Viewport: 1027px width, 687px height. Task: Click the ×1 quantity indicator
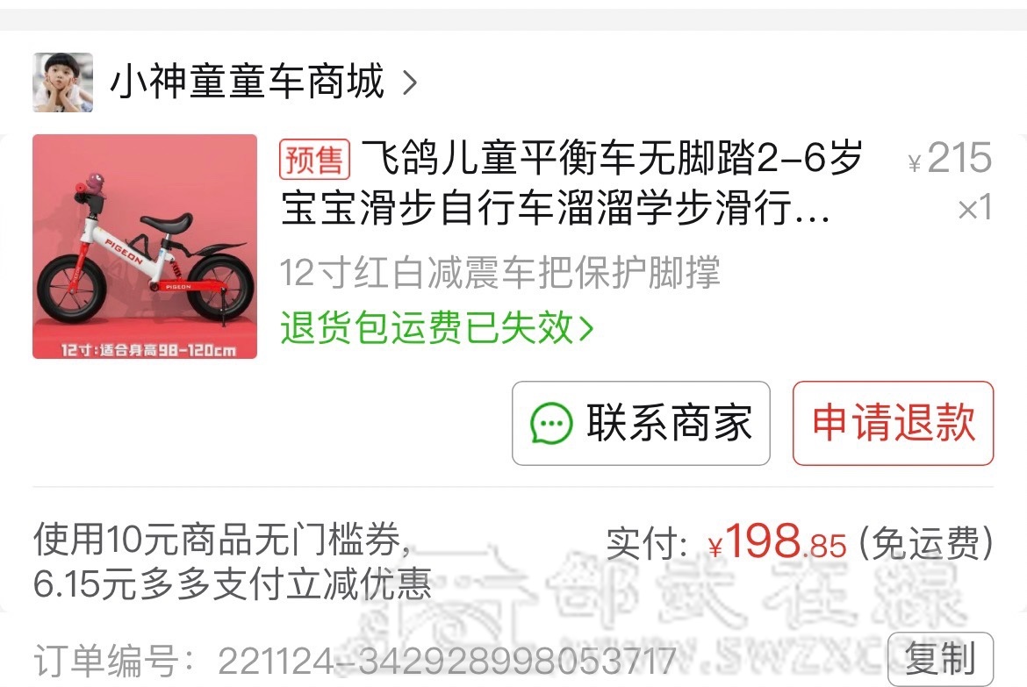[974, 208]
